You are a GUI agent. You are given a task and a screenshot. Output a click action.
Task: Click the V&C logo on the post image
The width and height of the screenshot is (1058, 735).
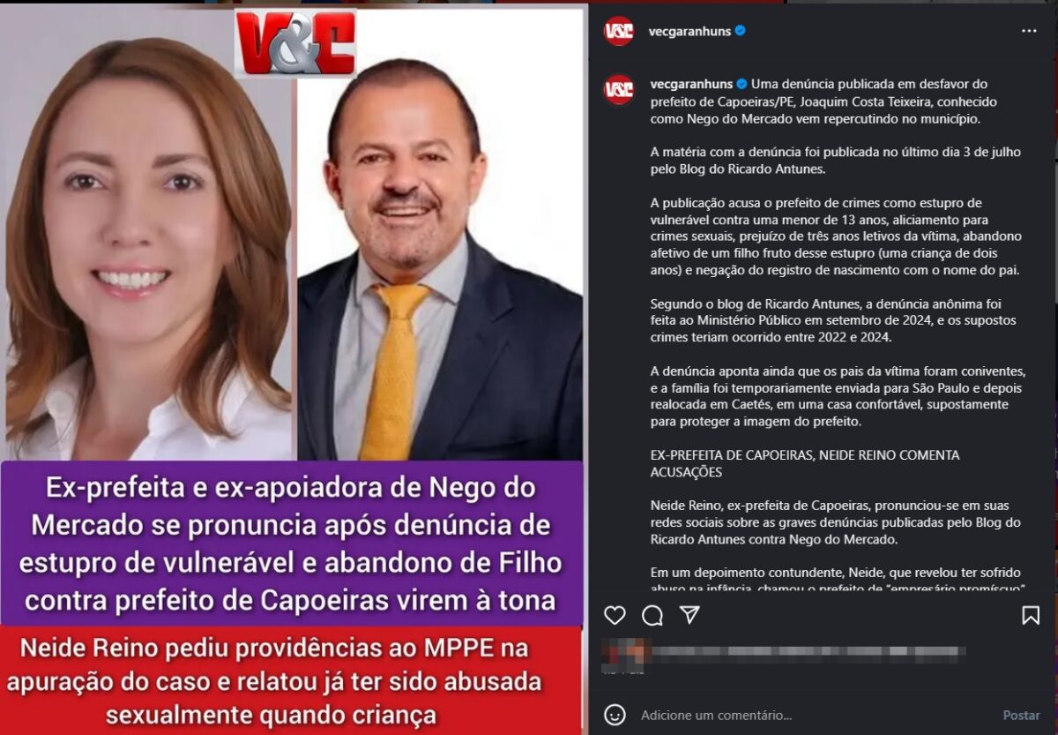tap(295, 42)
